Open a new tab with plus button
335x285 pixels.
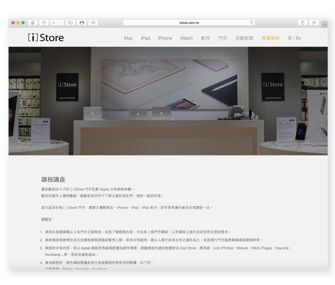tap(325, 25)
